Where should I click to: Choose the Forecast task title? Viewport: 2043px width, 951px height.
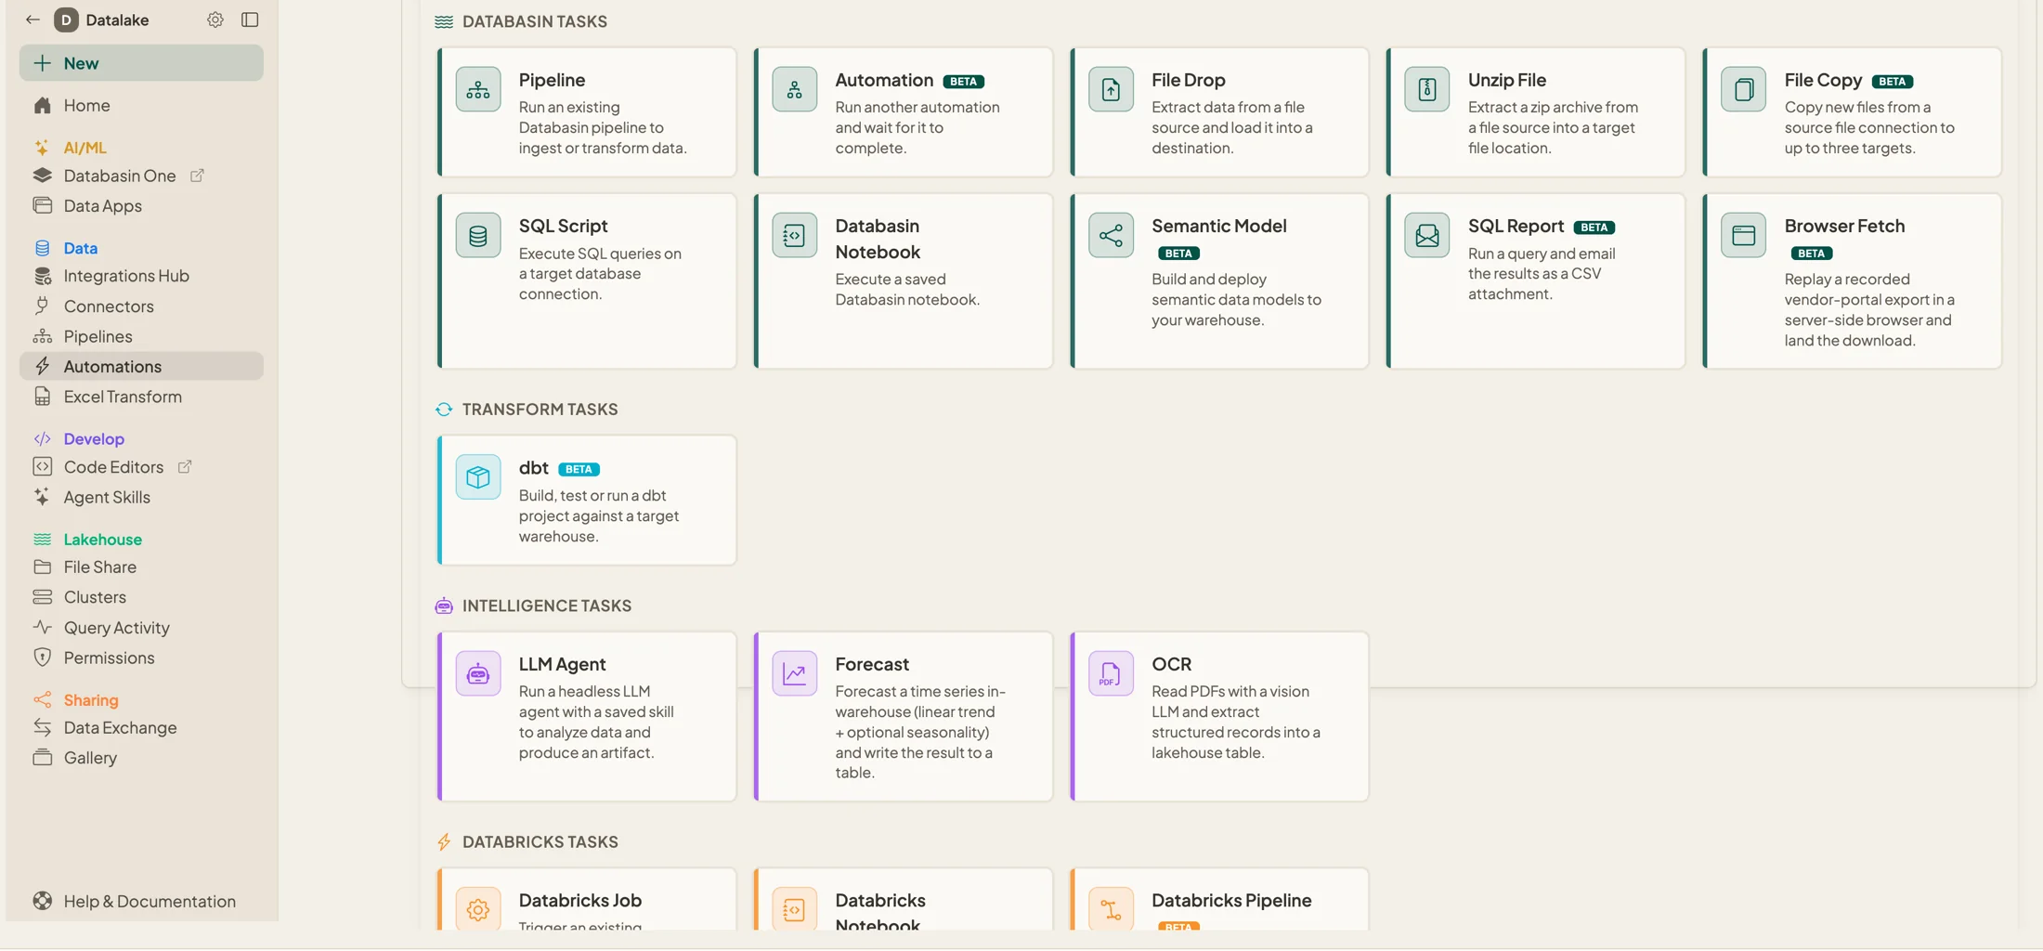[872, 665]
